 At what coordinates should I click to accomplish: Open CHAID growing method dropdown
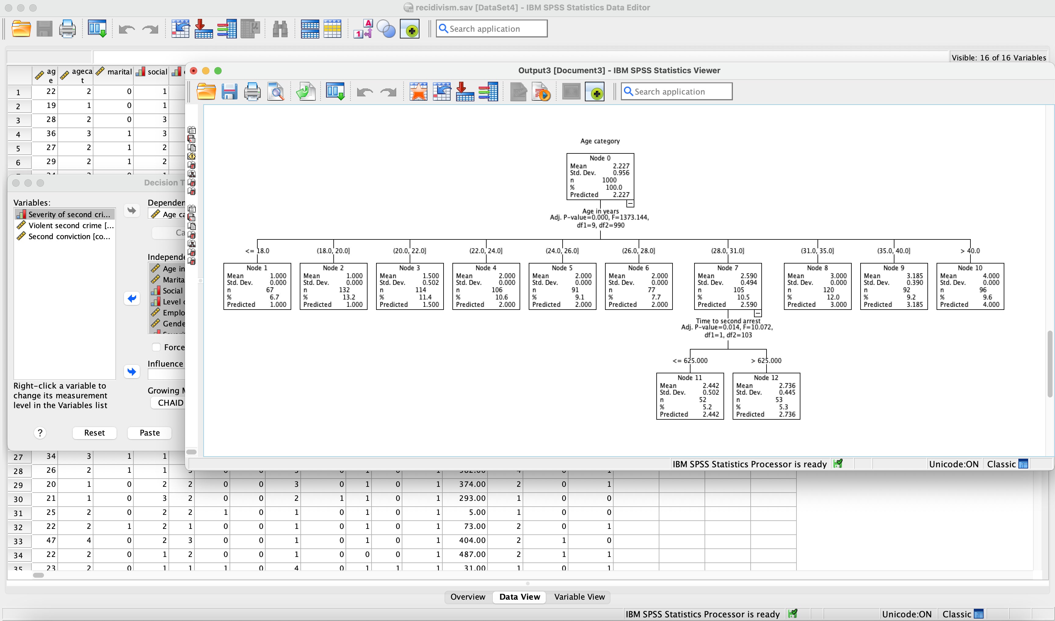168,403
